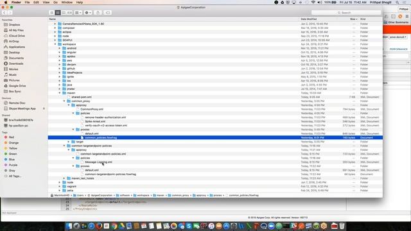
Task: Open Movies in the sidebar
Action: pos(13,69)
